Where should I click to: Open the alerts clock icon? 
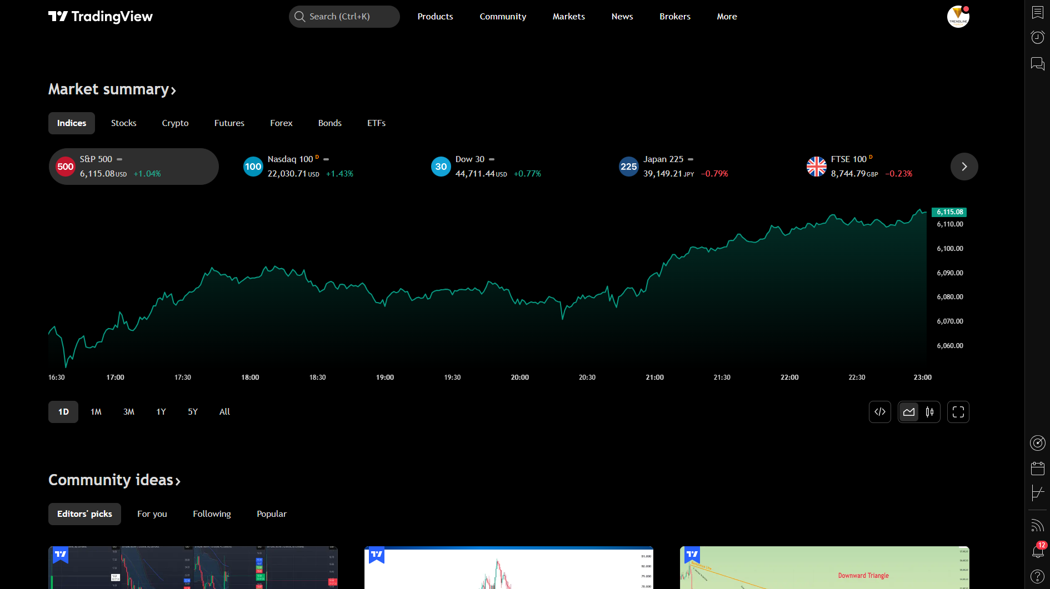(1037, 37)
